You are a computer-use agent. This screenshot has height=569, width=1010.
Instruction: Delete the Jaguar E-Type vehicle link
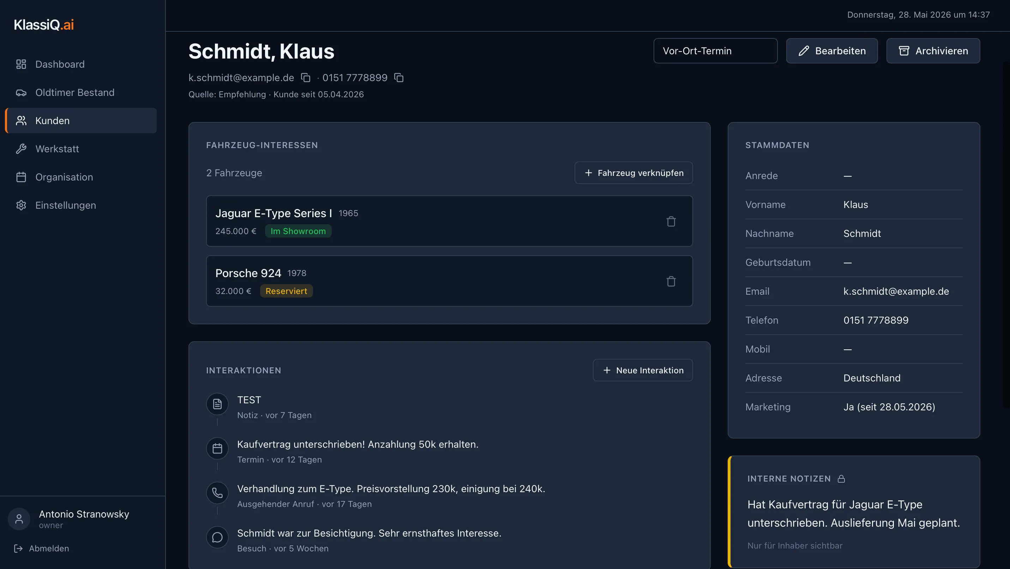tap(671, 221)
